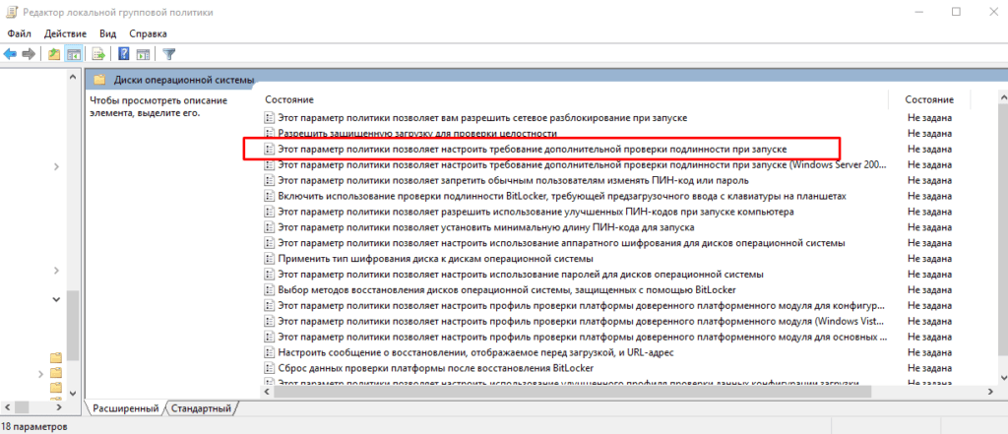
Task: Expand the first collapsed folder in tree
Action: [x=40, y=374]
